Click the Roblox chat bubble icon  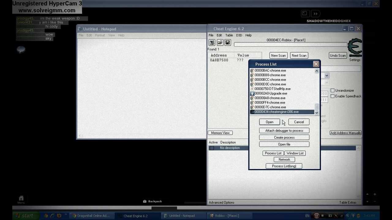21,50
